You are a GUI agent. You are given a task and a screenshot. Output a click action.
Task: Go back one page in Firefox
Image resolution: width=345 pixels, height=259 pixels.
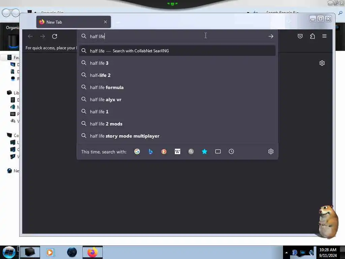(30, 36)
